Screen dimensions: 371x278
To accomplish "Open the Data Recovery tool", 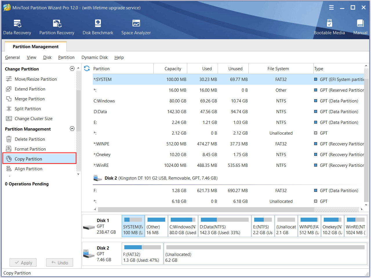I will tap(17, 27).
